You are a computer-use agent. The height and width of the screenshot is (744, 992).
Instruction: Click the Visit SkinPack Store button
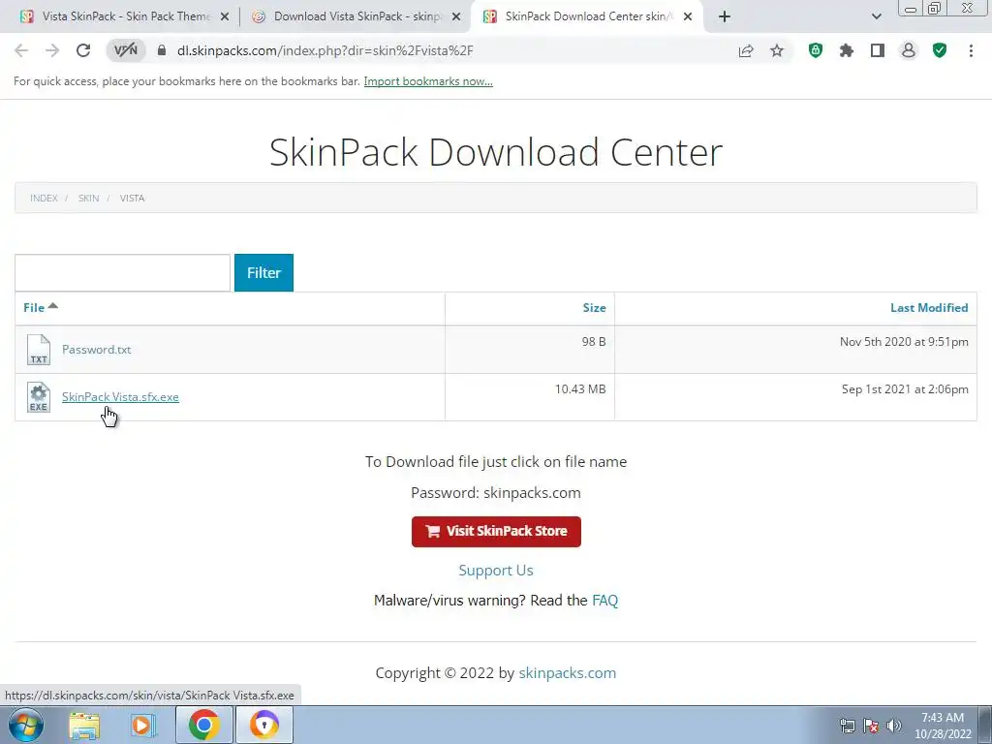[496, 532]
